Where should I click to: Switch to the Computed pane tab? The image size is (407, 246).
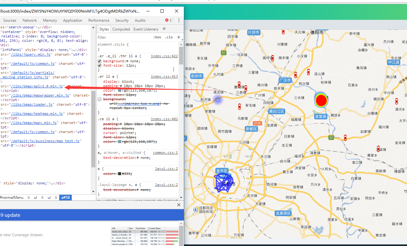(x=121, y=29)
